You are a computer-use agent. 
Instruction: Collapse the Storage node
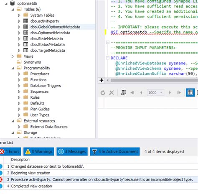coord(13,133)
